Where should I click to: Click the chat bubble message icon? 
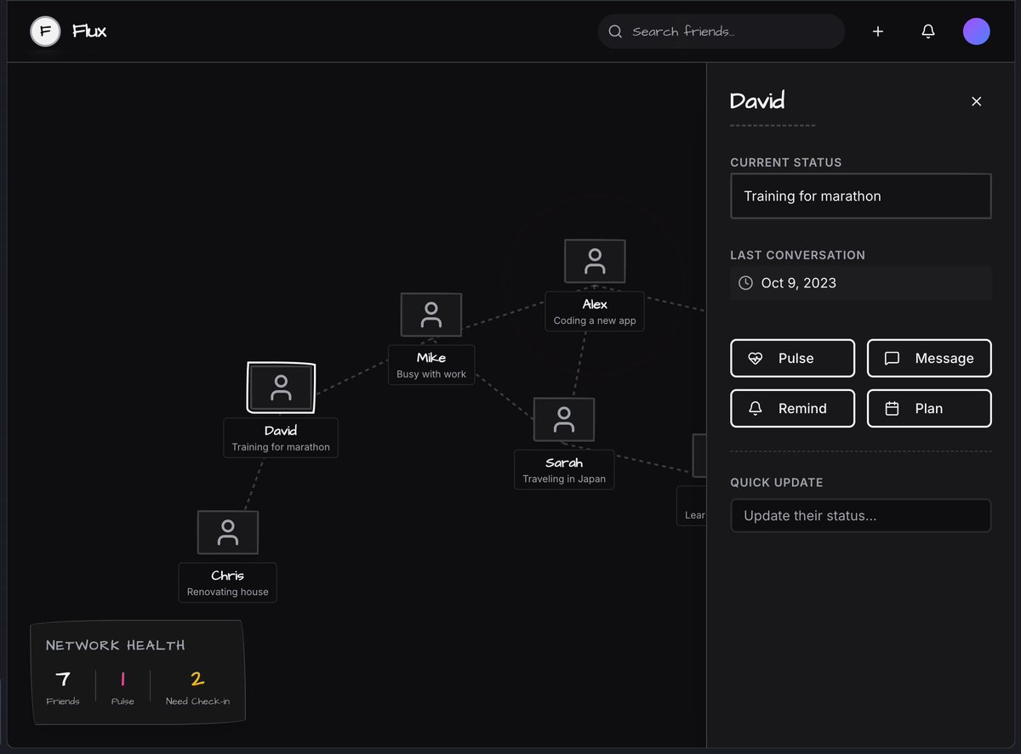(x=892, y=359)
